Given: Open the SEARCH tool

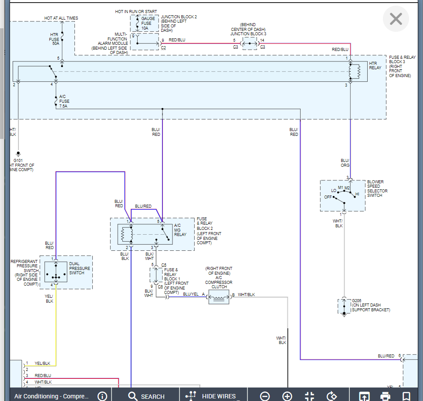Looking at the screenshot, I should 146,396.
